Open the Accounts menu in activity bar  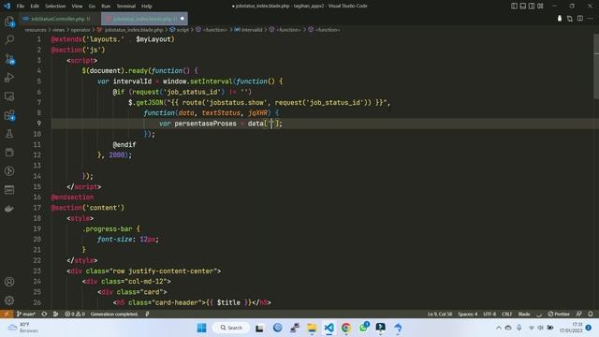9,282
